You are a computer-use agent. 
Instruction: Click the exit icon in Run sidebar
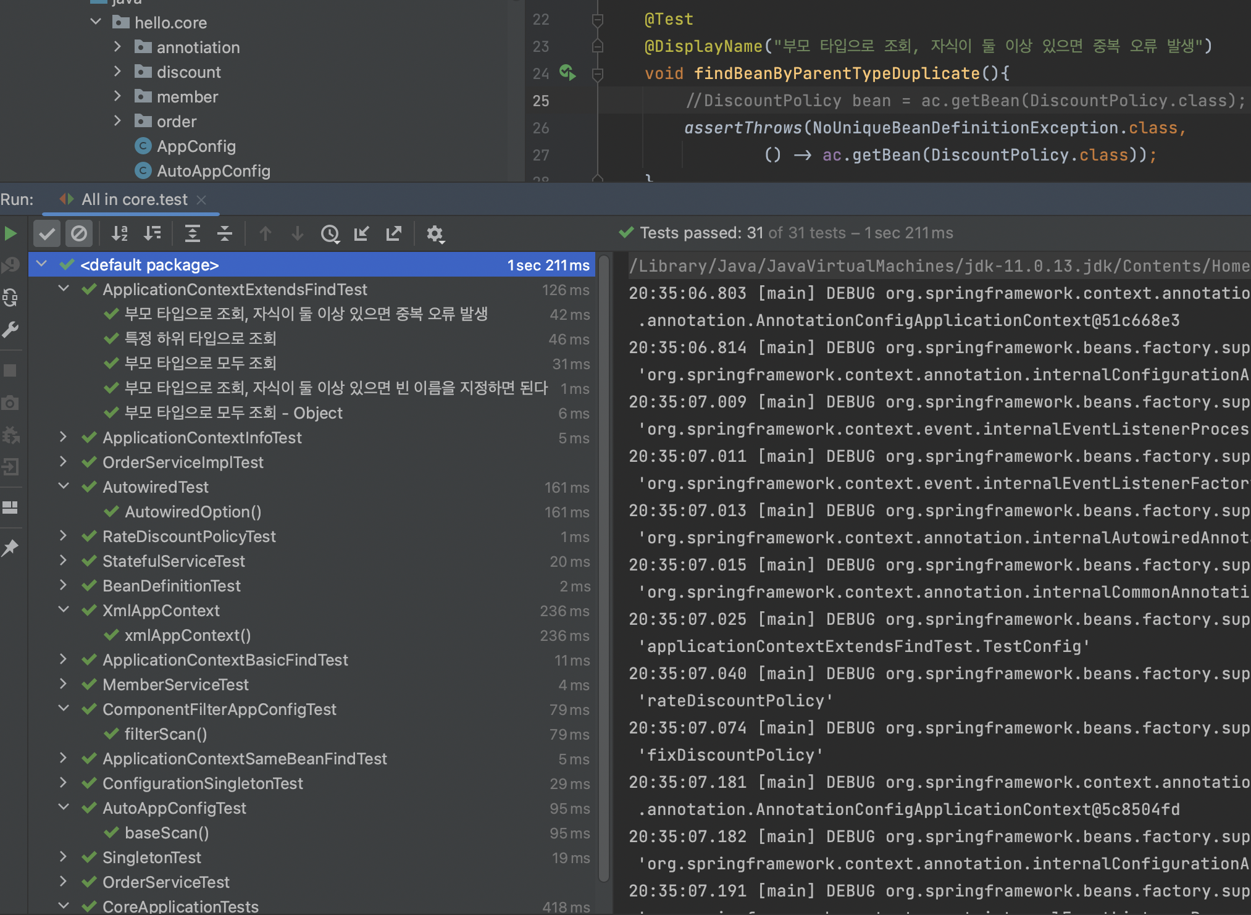[x=10, y=467]
